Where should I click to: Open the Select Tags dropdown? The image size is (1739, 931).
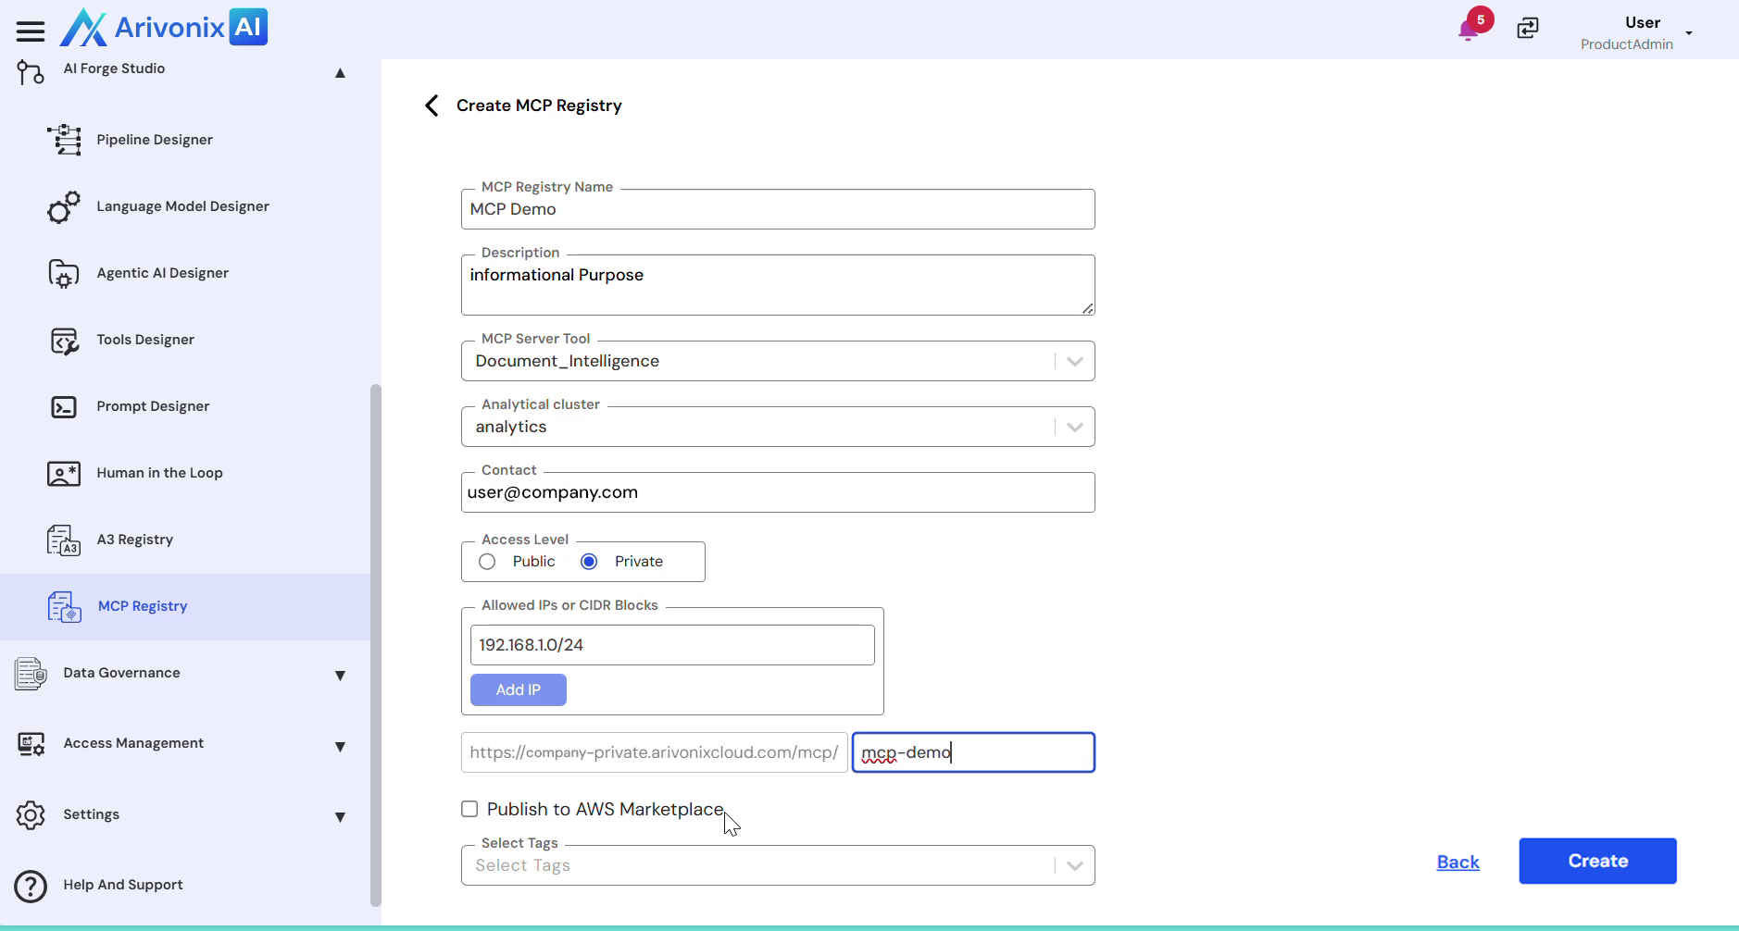pos(1074,865)
